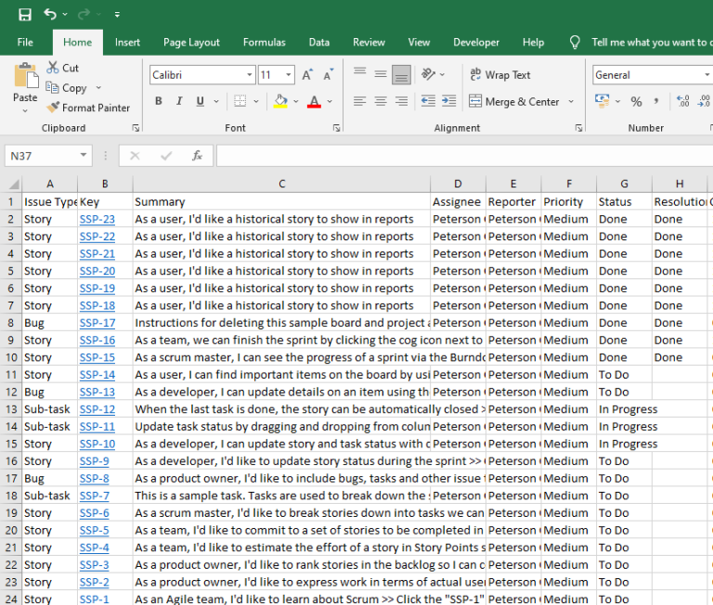Toggle Bold formatting
The width and height of the screenshot is (713, 605).
coord(159,101)
